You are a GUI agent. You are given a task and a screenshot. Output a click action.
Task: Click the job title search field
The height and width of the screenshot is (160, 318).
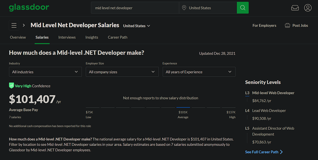point(135,8)
